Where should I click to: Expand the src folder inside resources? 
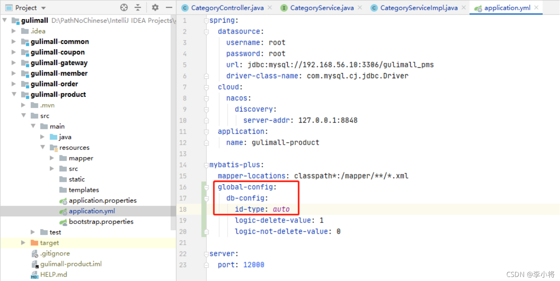coord(52,169)
